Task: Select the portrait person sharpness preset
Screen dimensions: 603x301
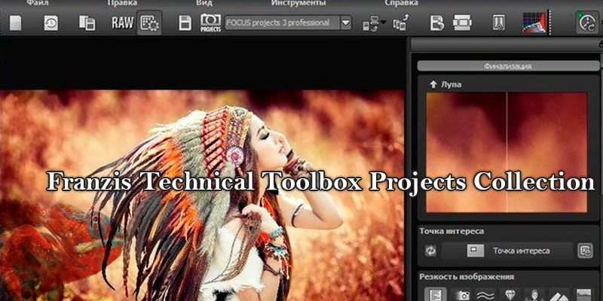Action: click(x=535, y=294)
